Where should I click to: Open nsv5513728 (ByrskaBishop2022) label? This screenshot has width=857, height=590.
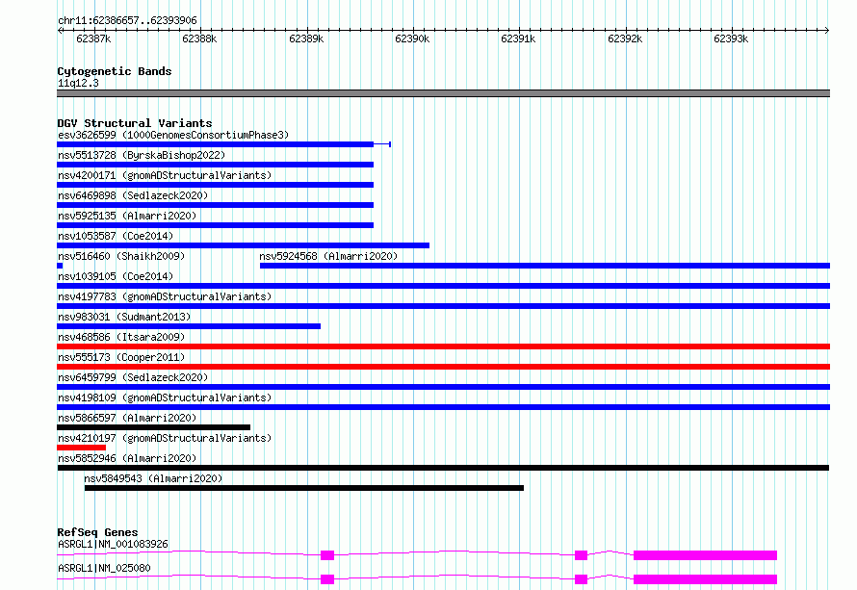[x=142, y=155]
